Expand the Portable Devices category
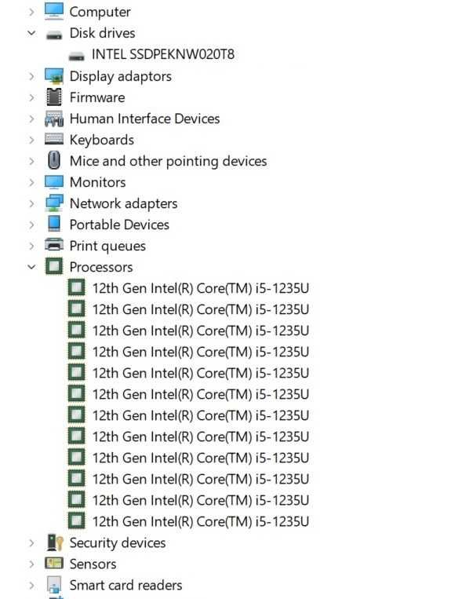Screen dimensions: 462x599 pyautogui.click(x=31, y=225)
